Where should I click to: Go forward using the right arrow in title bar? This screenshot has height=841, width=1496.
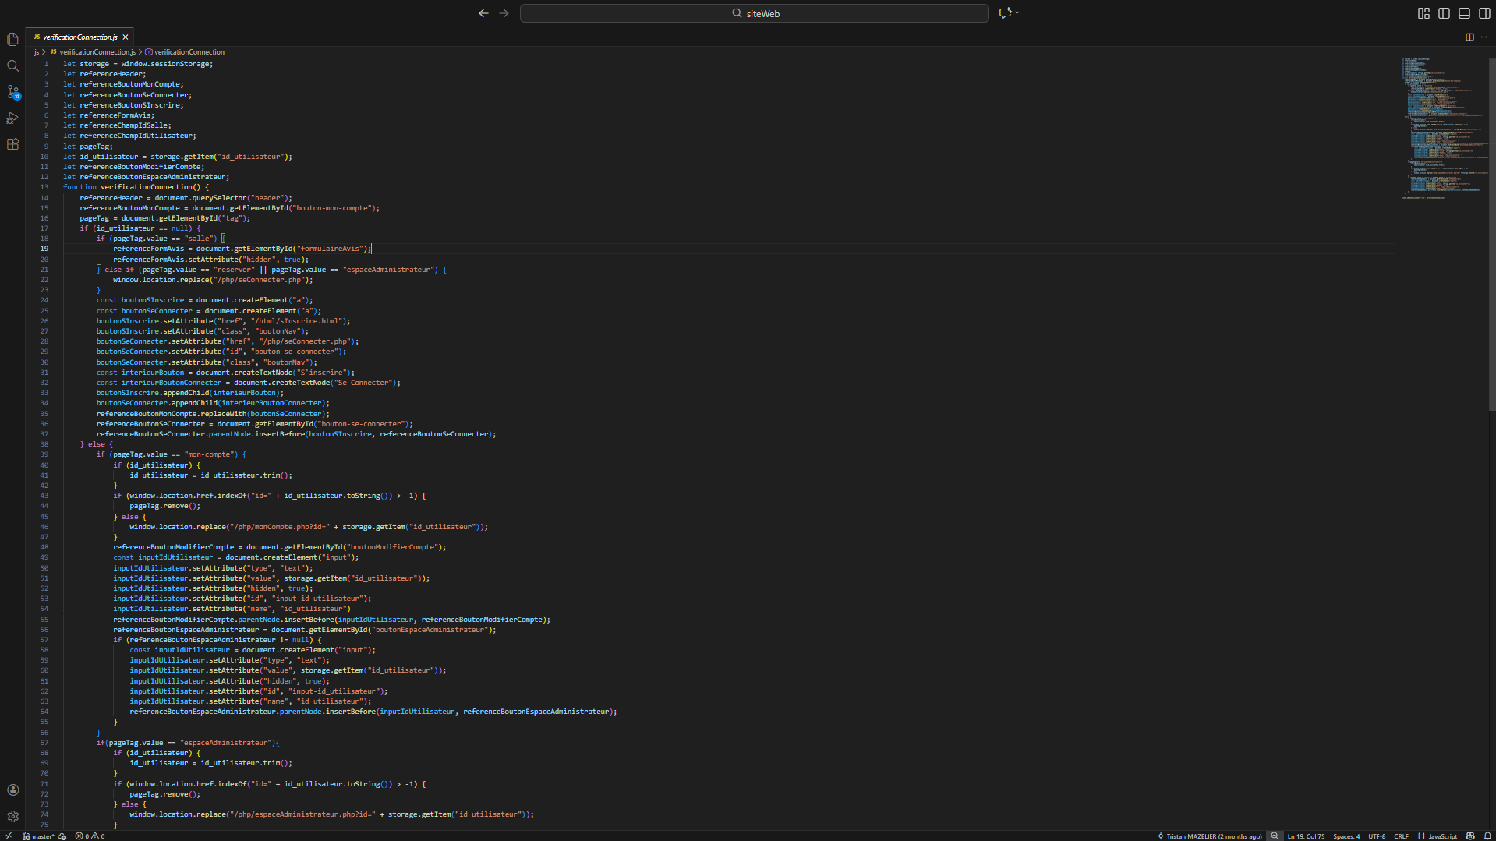click(x=504, y=13)
